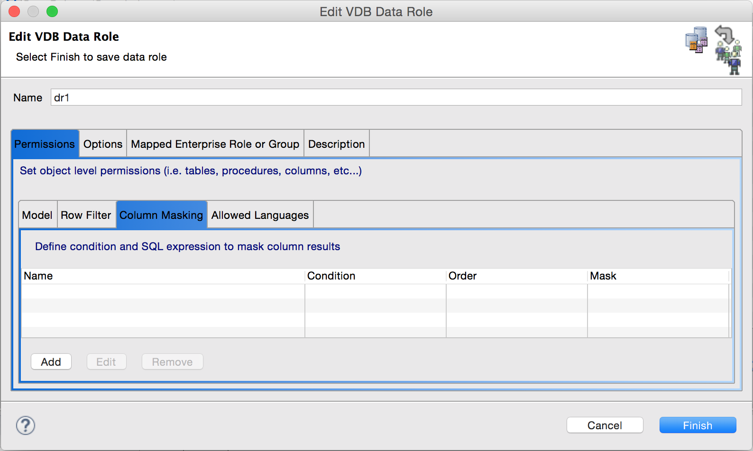Show the Allowed Languages sub-tab
Viewport: 753px width, 451px height.
(x=260, y=215)
